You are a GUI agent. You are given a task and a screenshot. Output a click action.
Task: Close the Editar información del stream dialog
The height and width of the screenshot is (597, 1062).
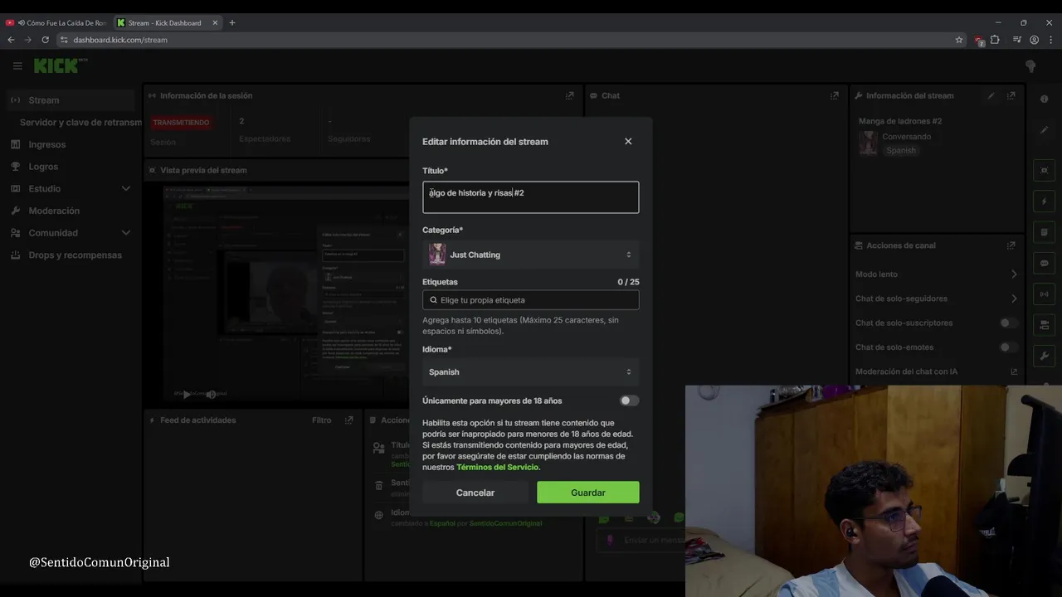click(x=628, y=142)
